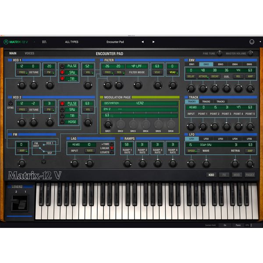Image resolution: width=263 pixels, height=263 pixels.
Task: Open MIDI settings connector icon
Action: (x=252, y=42)
